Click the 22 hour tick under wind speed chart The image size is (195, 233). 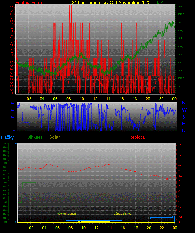(x=161, y=99)
